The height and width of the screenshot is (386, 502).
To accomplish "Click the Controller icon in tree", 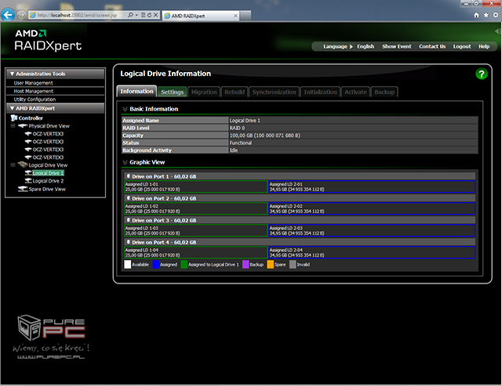I will point(14,118).
